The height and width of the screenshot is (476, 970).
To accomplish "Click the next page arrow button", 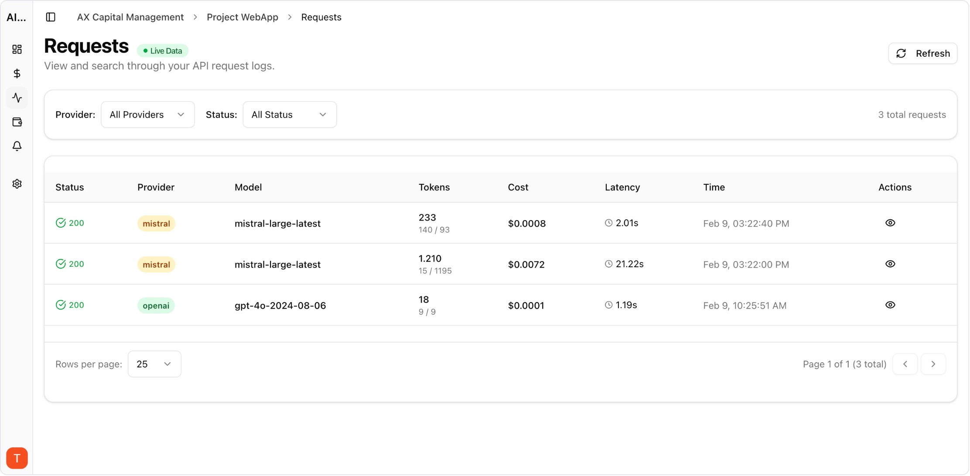I will tap(933, 364).
